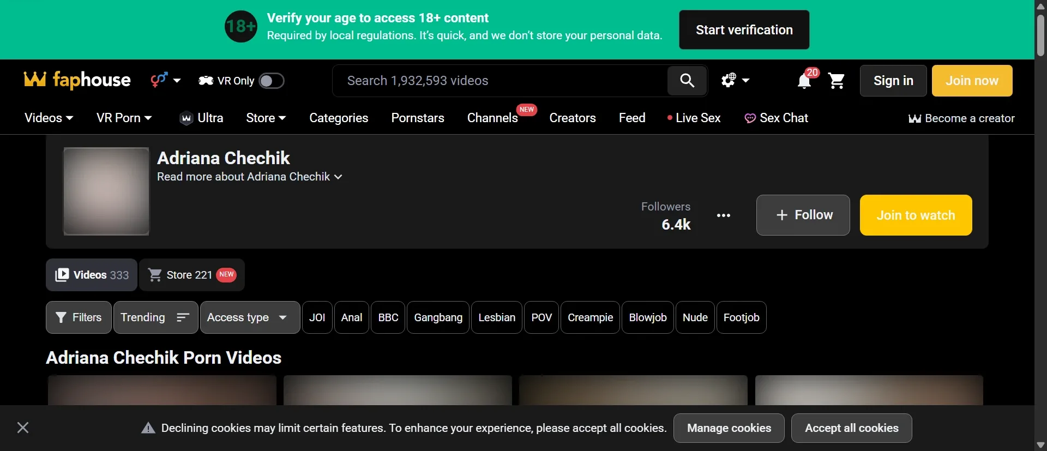The width and height of the screenshot is (1047, 451).
Task: Click Manage cookies button
Action: pyautogui.click(x=729, y=428)
